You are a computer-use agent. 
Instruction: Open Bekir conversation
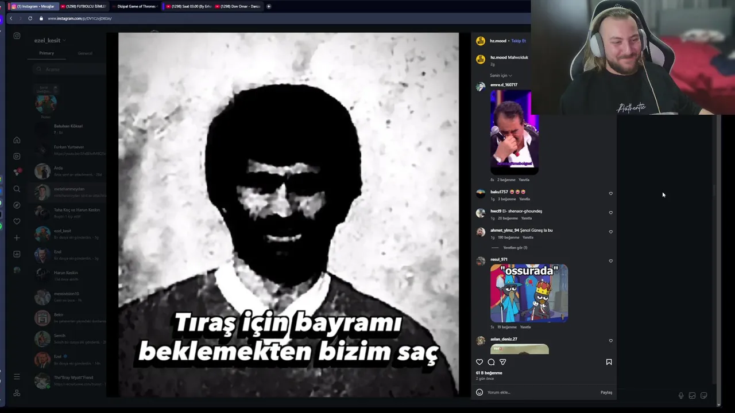click(69, 318)
